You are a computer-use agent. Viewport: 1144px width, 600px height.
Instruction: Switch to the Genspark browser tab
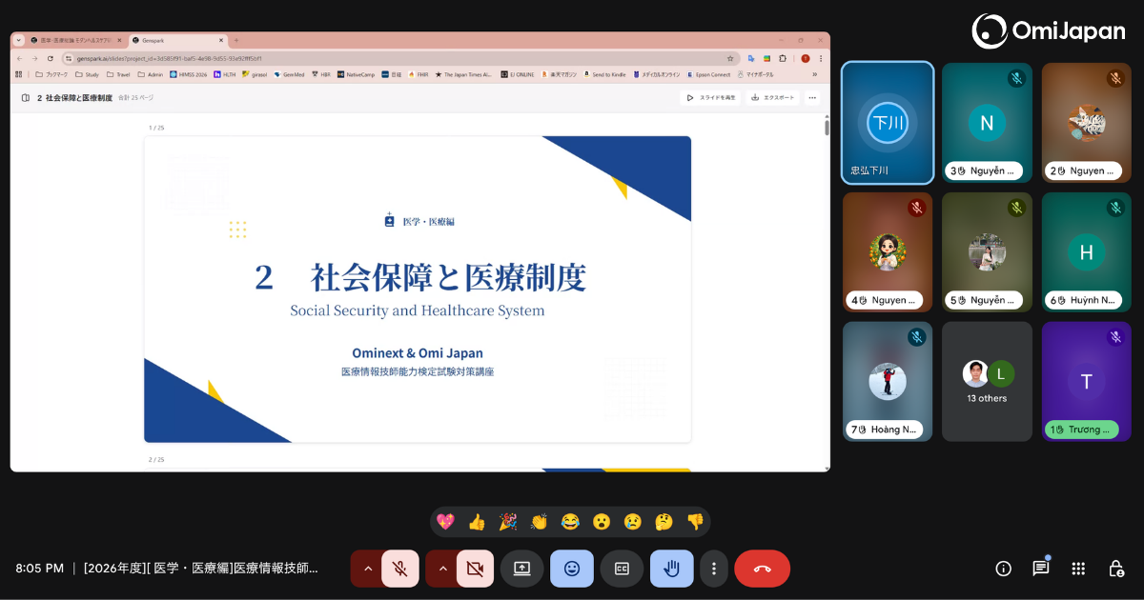(177, 40)
